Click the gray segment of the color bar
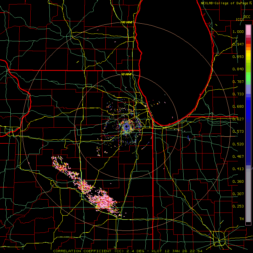The image size is (253, 253). pyautogui.click(x=248, y=195)
